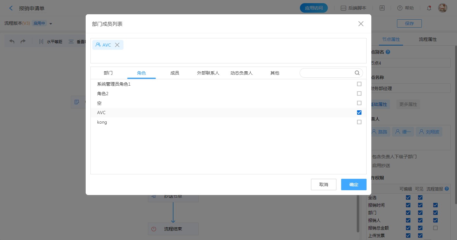Click the 帮助 help icon
The width and height of the screenshot is (457, 240).
pyautogui.click(x=400, y=8)
